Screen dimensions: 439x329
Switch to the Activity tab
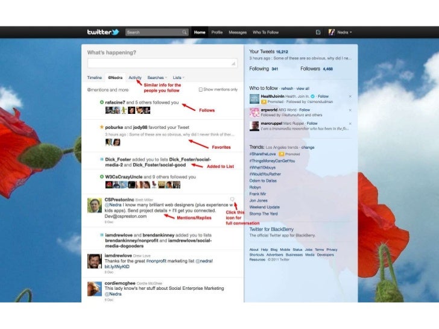135,78
